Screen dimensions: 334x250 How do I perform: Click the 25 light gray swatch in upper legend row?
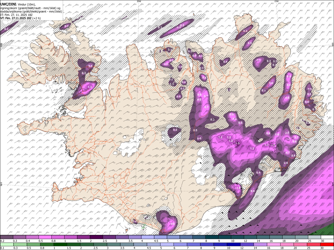314,237
